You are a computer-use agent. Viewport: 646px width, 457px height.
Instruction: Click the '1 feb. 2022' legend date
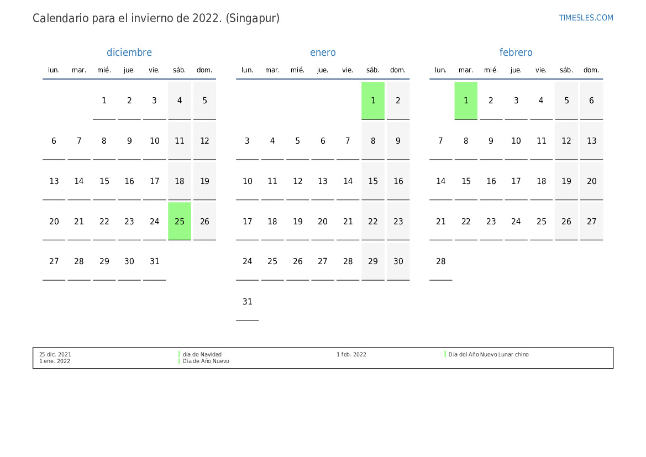[x=351, y=354]
